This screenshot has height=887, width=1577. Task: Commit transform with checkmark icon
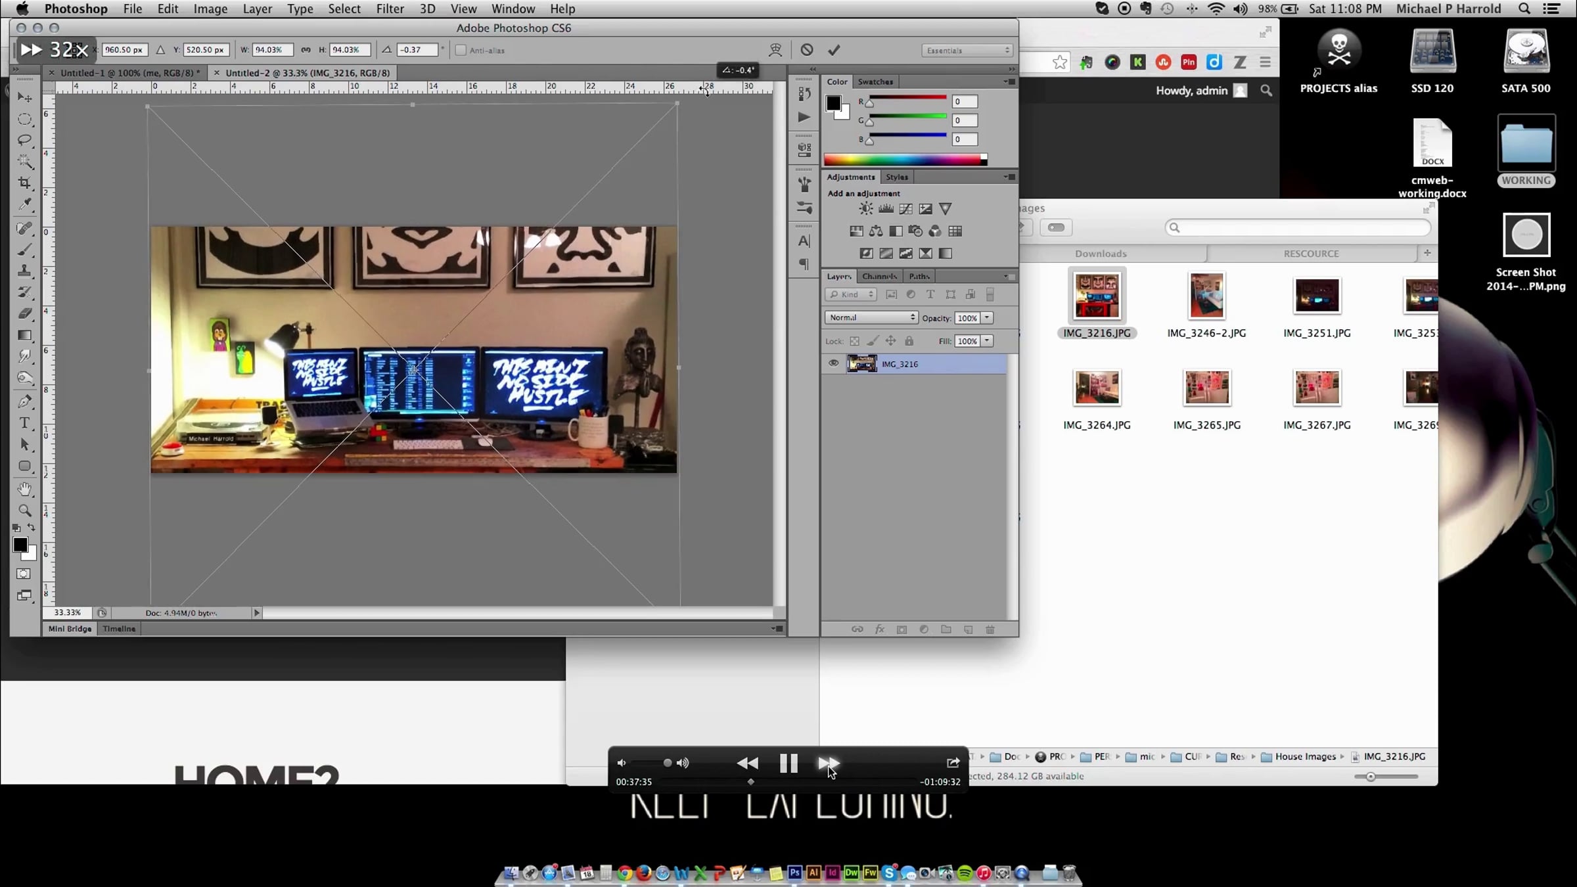[834, 50]
